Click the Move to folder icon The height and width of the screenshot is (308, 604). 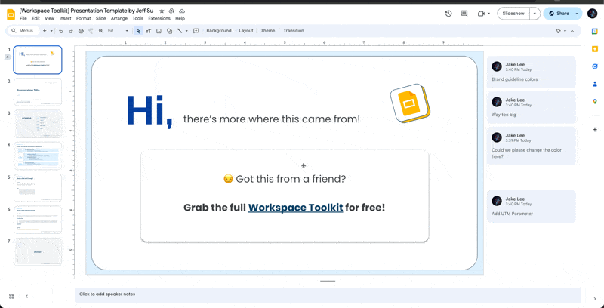[x=172, y=11]
